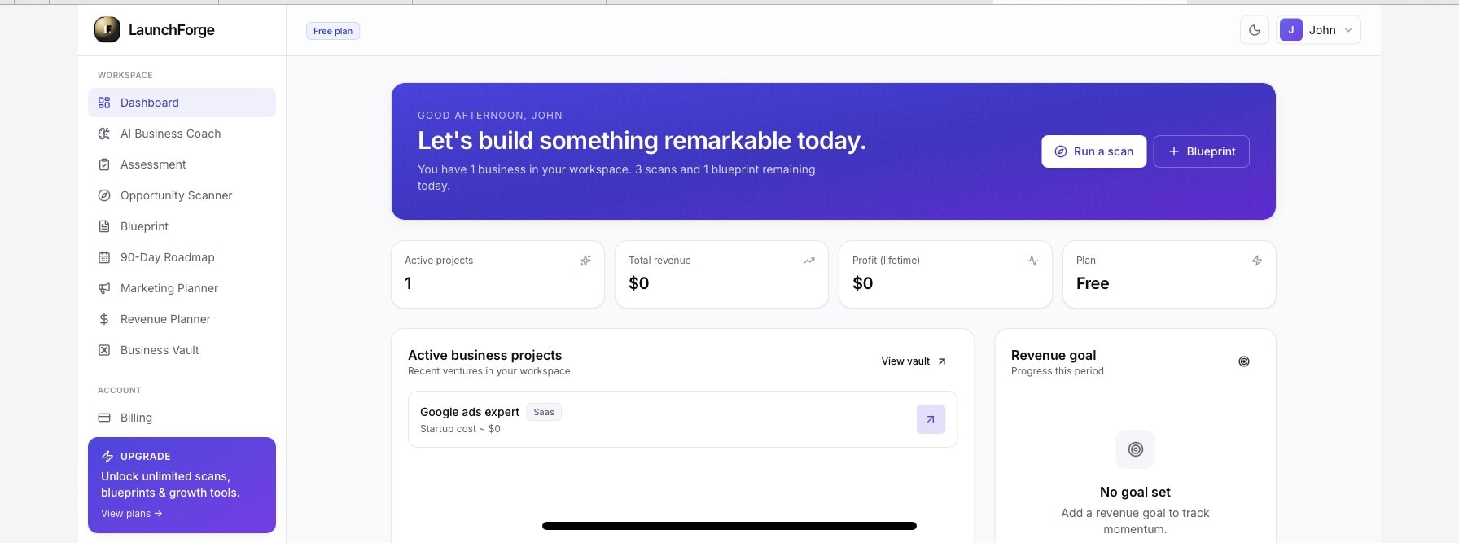Click the plus Blueprint button
Screen dimensions: 1459x543
point(1202,151)
